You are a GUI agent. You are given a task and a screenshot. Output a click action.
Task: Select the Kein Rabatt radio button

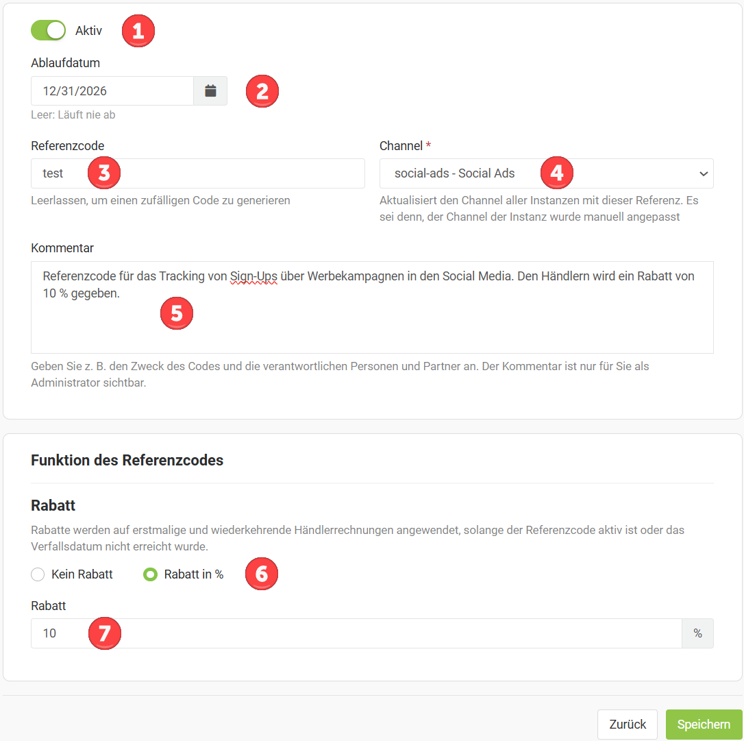(x=38, y=574)
